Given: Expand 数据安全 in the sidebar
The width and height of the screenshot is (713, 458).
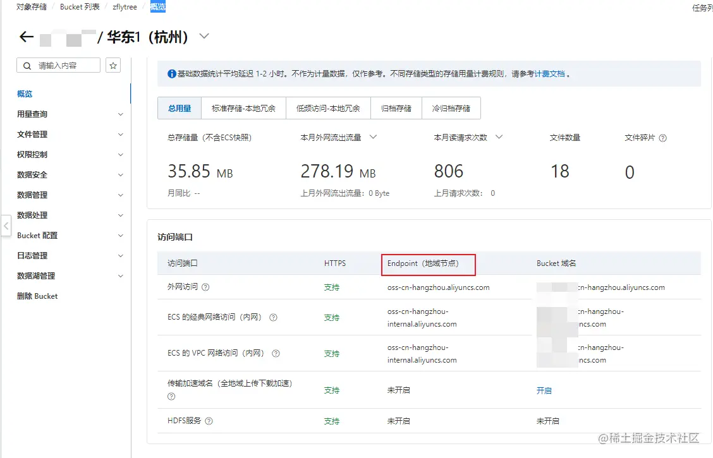Looking at the screenshot, I should [121, 175].
